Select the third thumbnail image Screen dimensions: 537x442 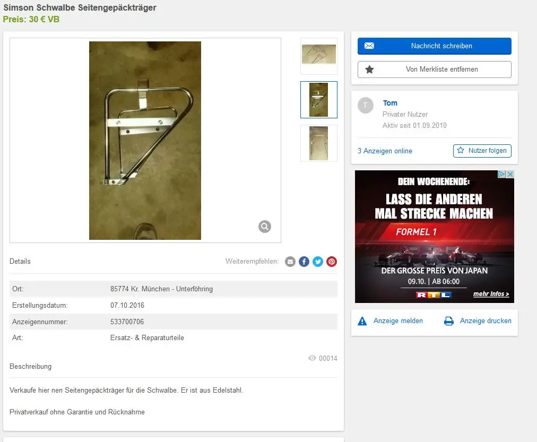(x=318, y=143)
